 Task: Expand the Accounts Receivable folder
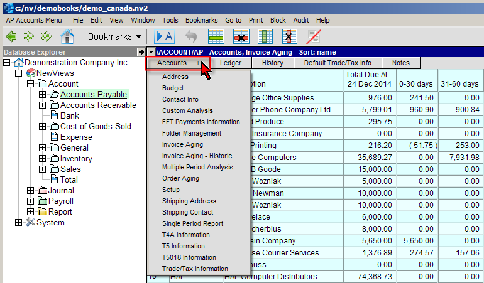[x=43, y=105]
